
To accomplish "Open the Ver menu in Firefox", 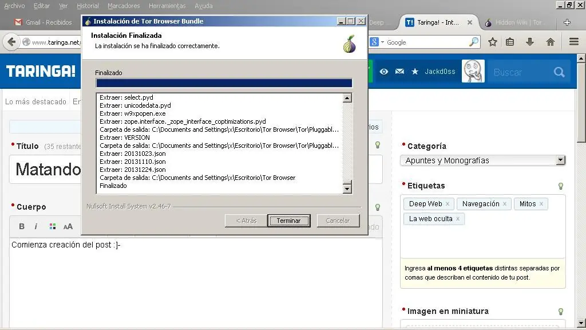I will pyautogui.click(x=63, y=6).
